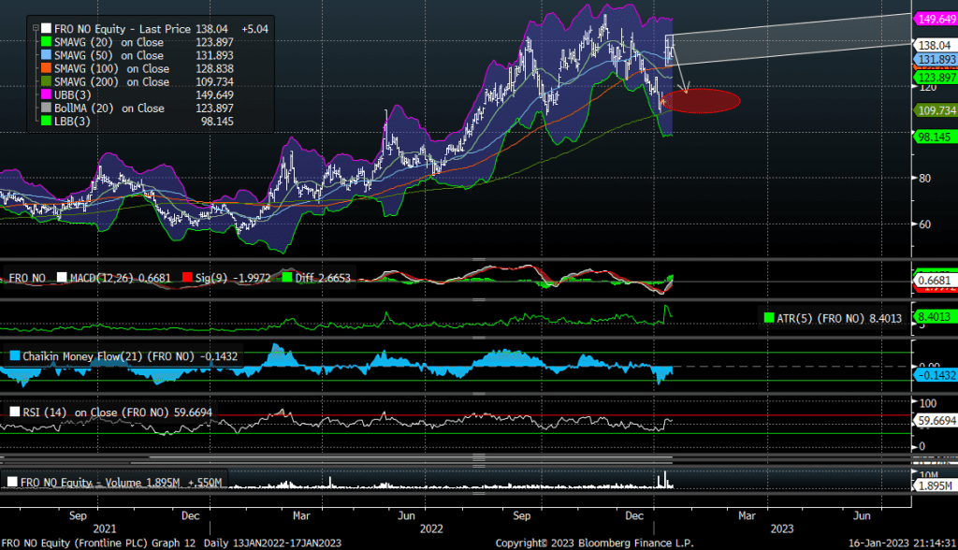This screenshot has height=550, width=958.
Task: Click the 60 price level on y-axis
Action: coord(925,224)
